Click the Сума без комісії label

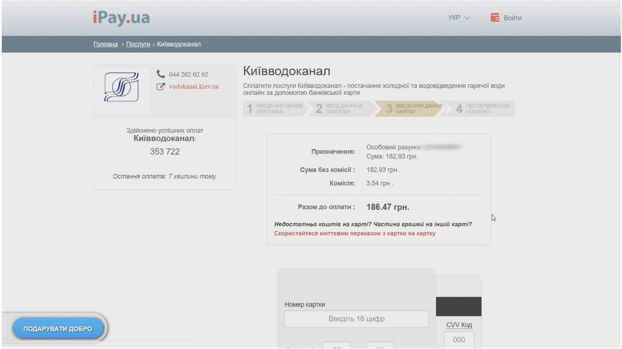[327, 170]
